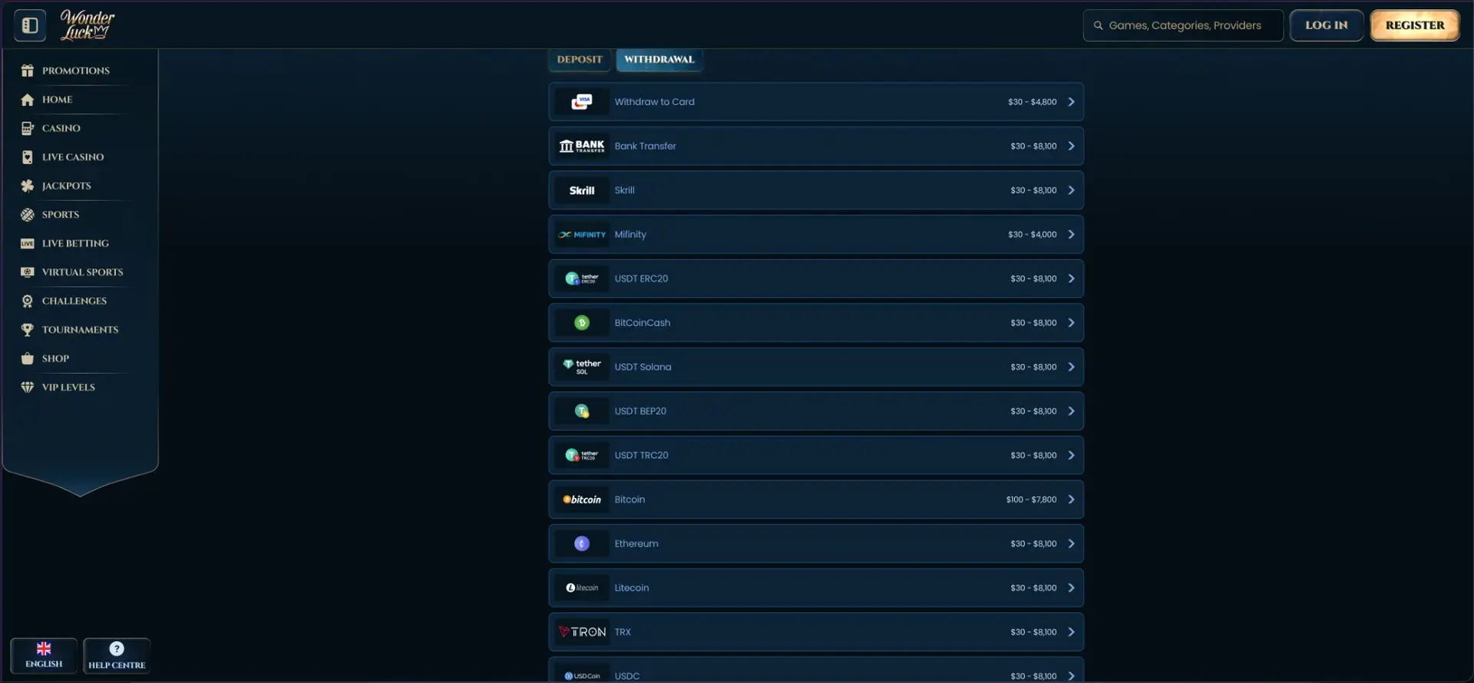The height and width of the screenshot is (683, 1474).
Task: Click the Tournaments trophy icon
Action: click(28, 330)
